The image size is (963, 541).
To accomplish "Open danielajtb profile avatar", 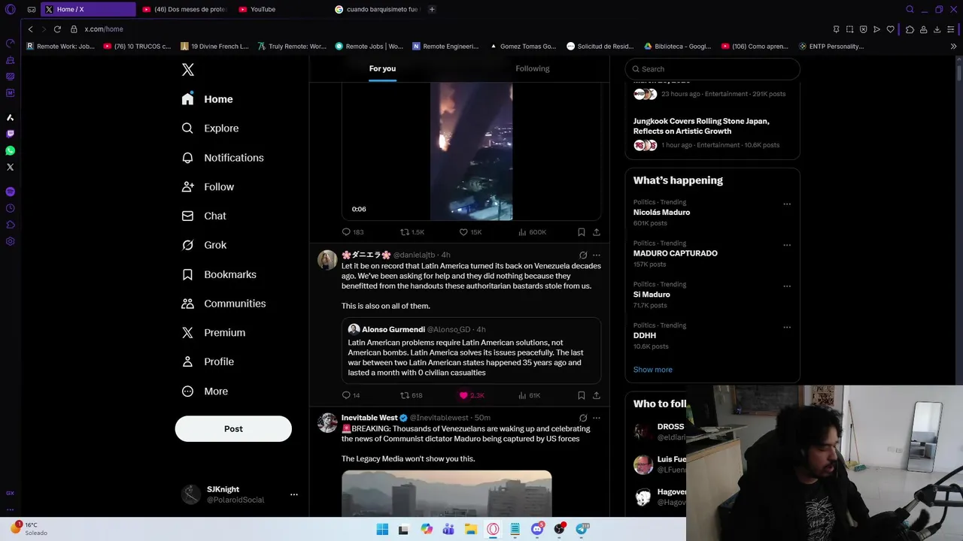I will click(x=327, y=260).
